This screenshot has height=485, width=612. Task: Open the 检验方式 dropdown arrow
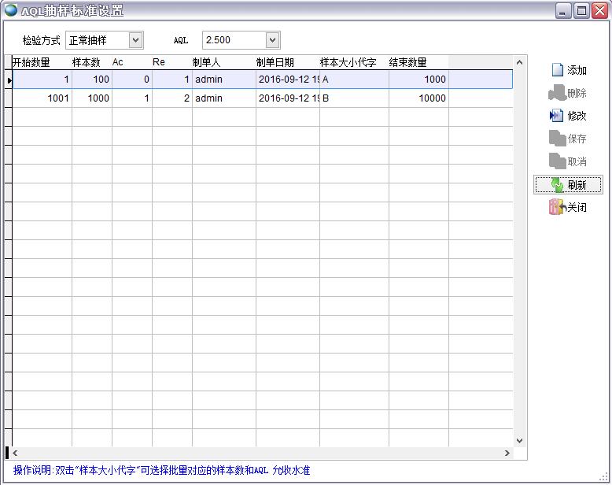click(x=135, y=40)
